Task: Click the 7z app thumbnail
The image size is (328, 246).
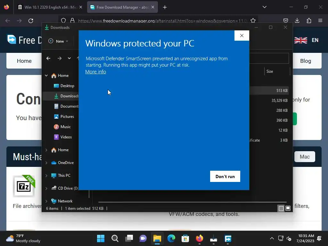Action: pyautogui.click(x=24, y=186)
